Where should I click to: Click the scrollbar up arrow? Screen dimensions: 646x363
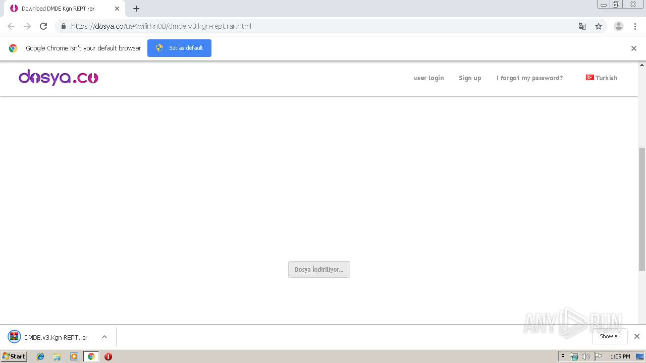[642, 65]
